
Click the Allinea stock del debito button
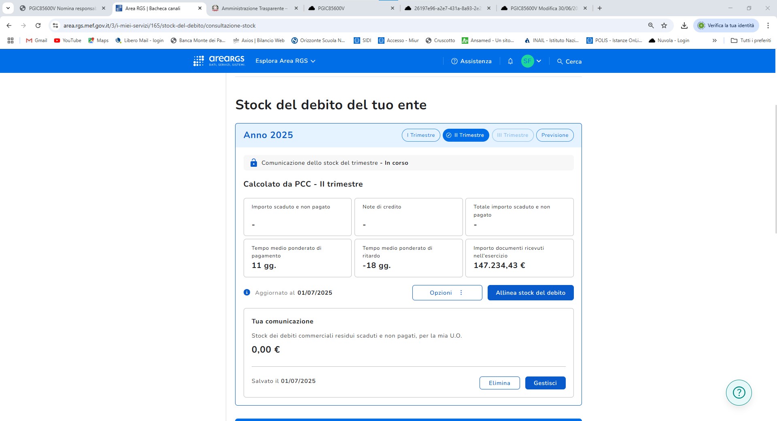coord(530,293)
